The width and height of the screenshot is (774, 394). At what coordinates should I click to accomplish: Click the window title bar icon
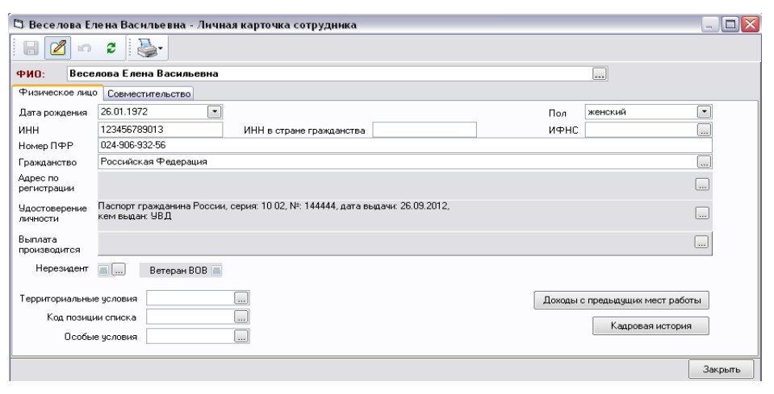19,24
